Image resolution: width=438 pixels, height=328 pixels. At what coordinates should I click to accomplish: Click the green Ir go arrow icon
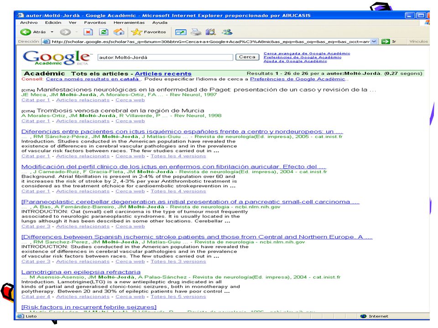tap(386, 41)
